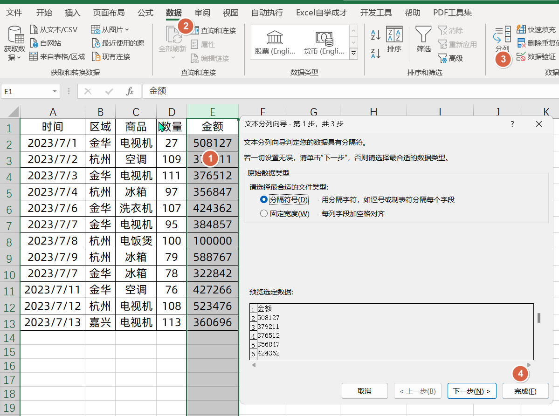The height and width of the screenshot is (416, 559).
Task: Open the Name Box dropdown arrow
Action: pyautogui.click(x=55, y=91)
